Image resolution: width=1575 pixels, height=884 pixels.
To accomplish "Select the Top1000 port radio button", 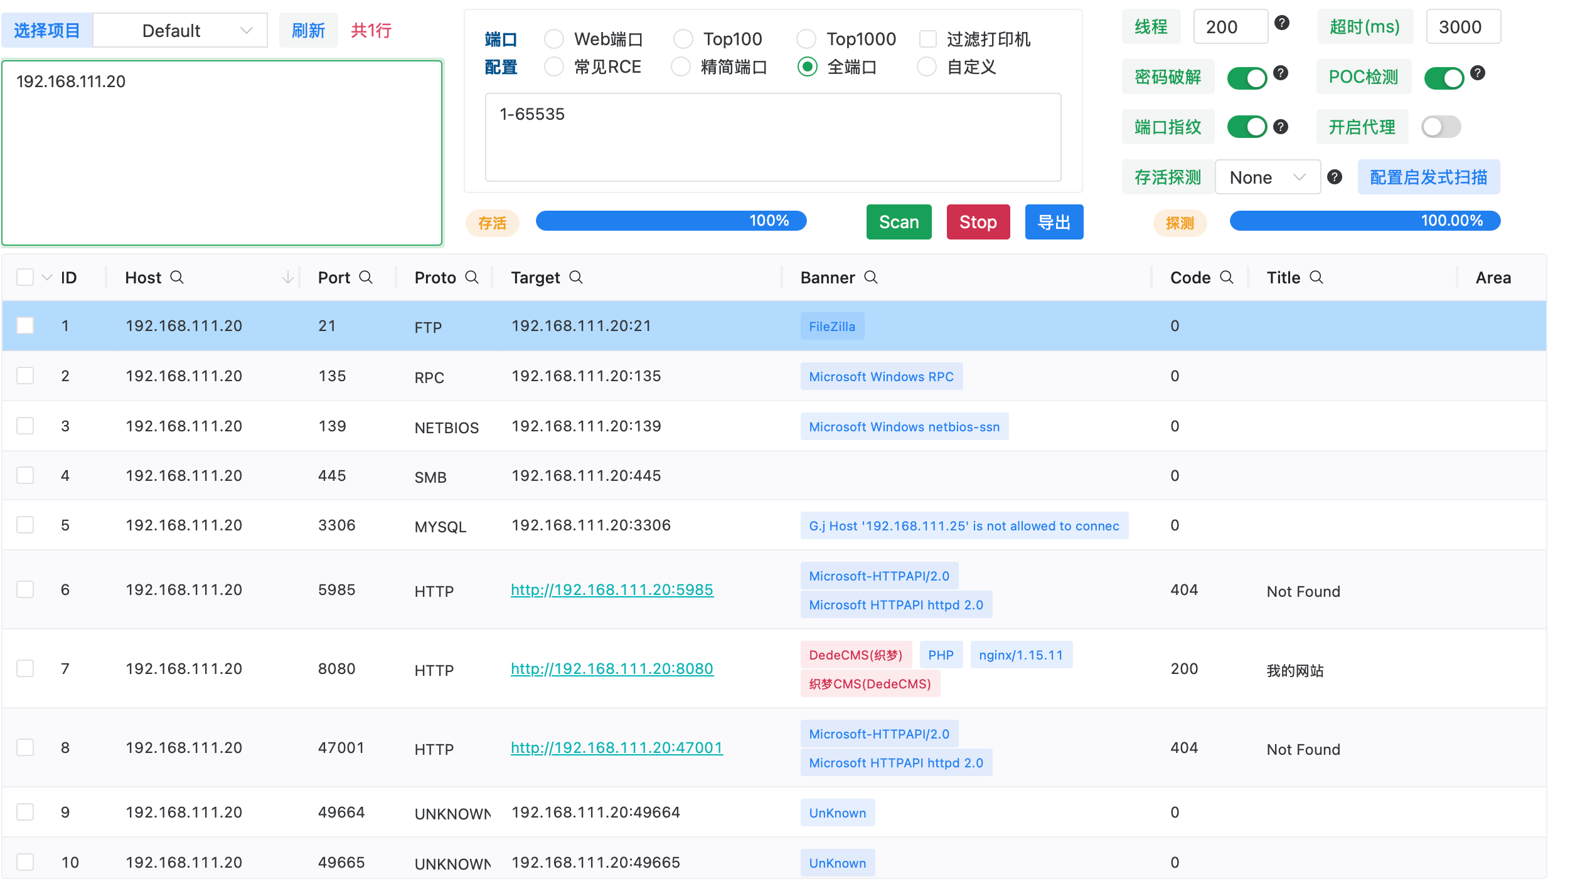I will tap(806, 39).
